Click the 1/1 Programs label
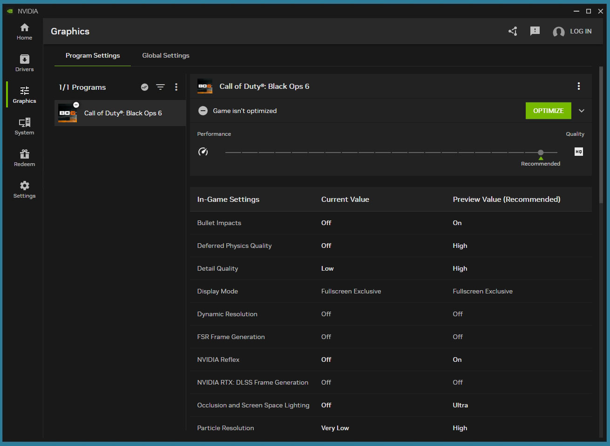The image size is (610, 446). [x=82, y=87]
